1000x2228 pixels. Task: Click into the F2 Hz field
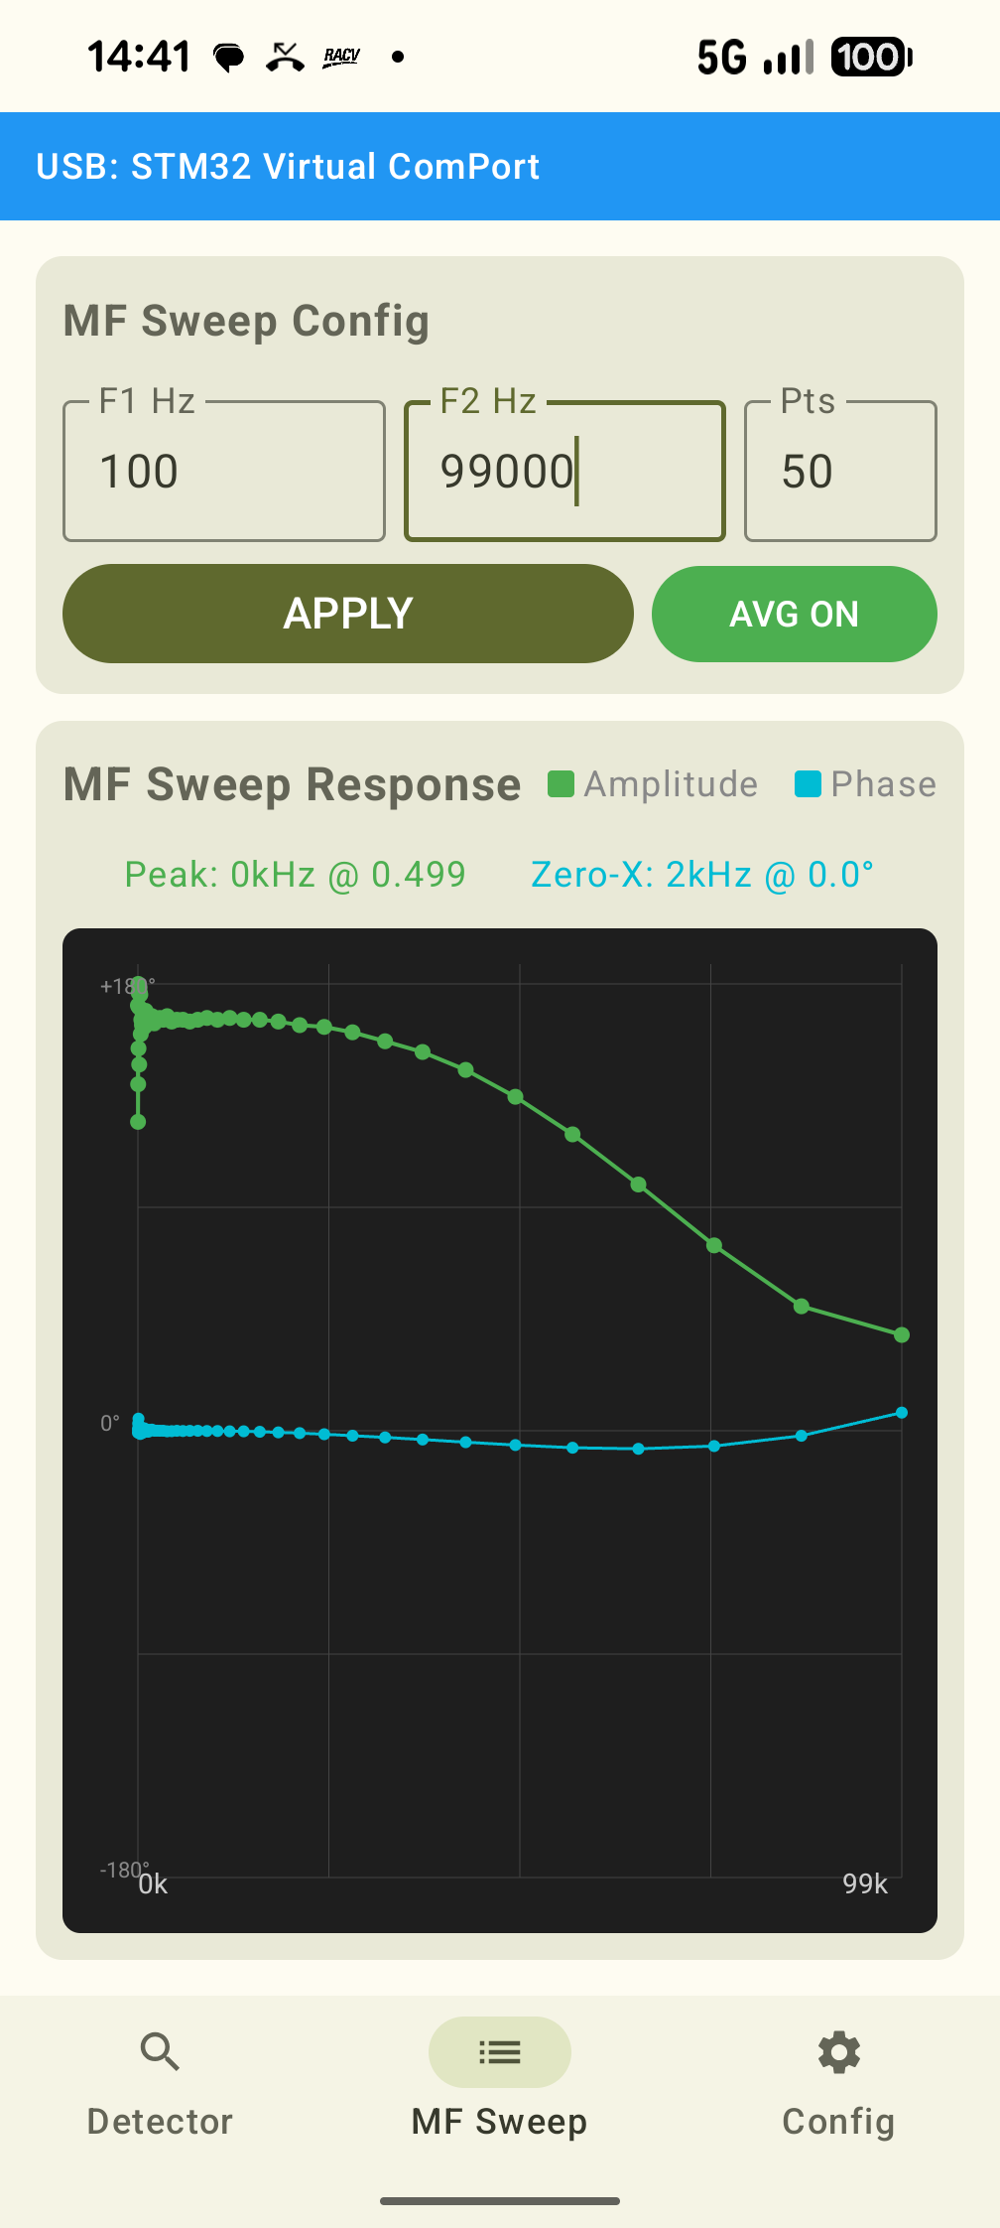[x=564, y=472]
